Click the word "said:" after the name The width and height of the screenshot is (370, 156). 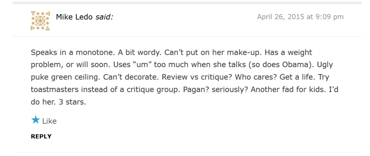pyautogui.click(x=104, y=17)
